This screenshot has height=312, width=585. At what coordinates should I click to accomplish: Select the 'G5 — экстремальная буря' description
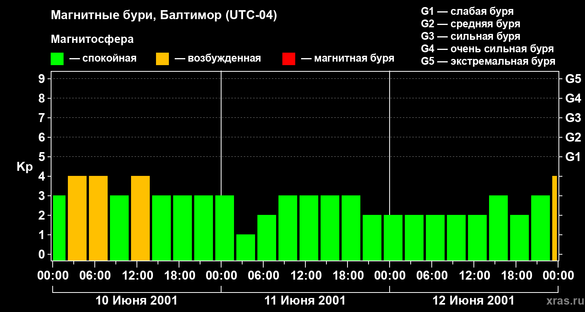(488, 61)
